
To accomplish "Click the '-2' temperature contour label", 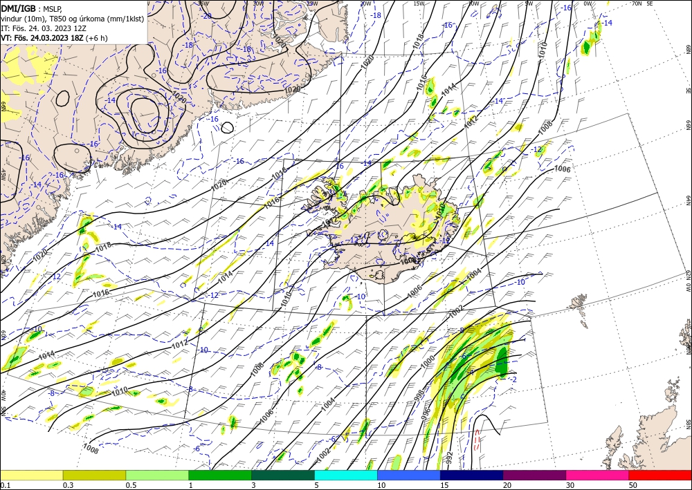I will [x=513, y=379].
